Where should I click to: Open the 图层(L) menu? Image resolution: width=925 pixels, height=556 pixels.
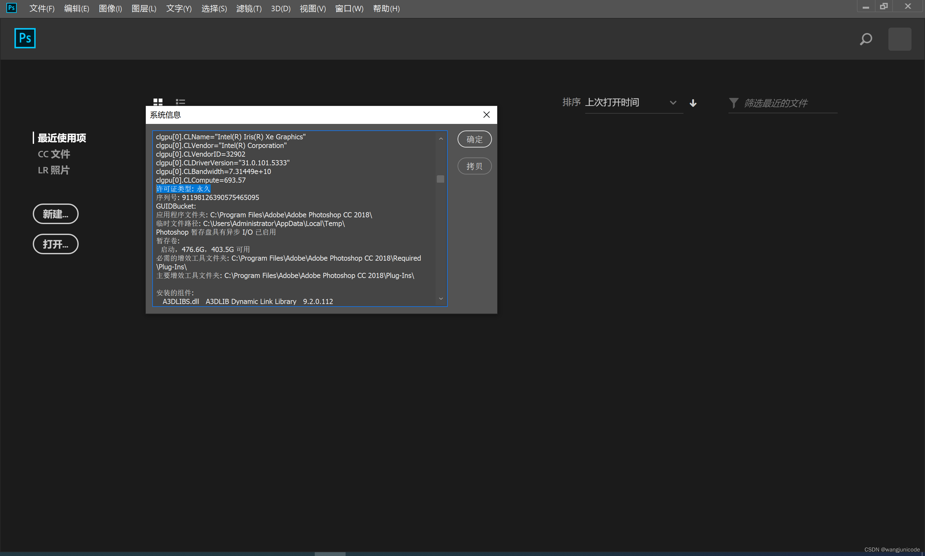pyautogui.click(x=144, y=8)
